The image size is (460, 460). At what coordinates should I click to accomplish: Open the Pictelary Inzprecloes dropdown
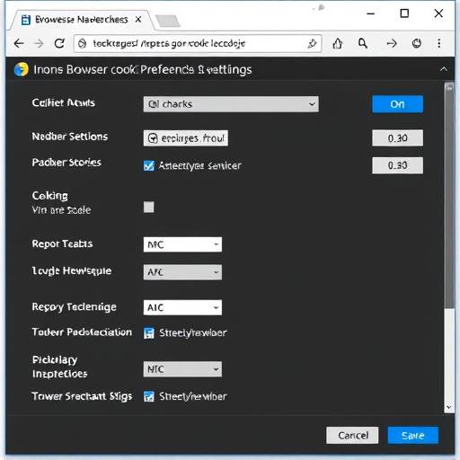point(182,369)
